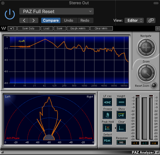The height and width of the screenshot is (155, 160).
Task: Click the Undo button
Action: coord(69,20)
